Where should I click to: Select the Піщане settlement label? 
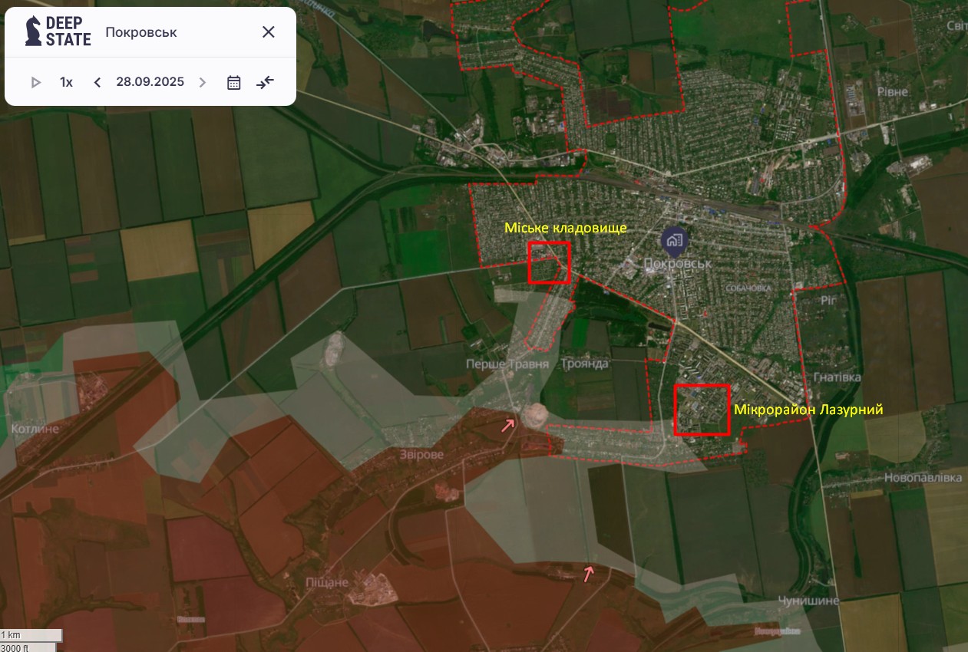pyautogui.click(x=325, y=582)
